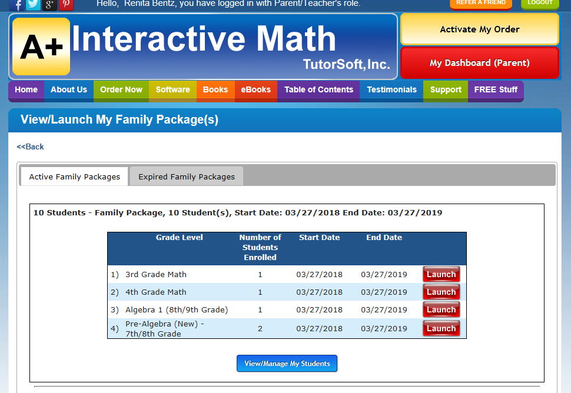
Task: Click the Support menu item
Action: tap(445, 90)
